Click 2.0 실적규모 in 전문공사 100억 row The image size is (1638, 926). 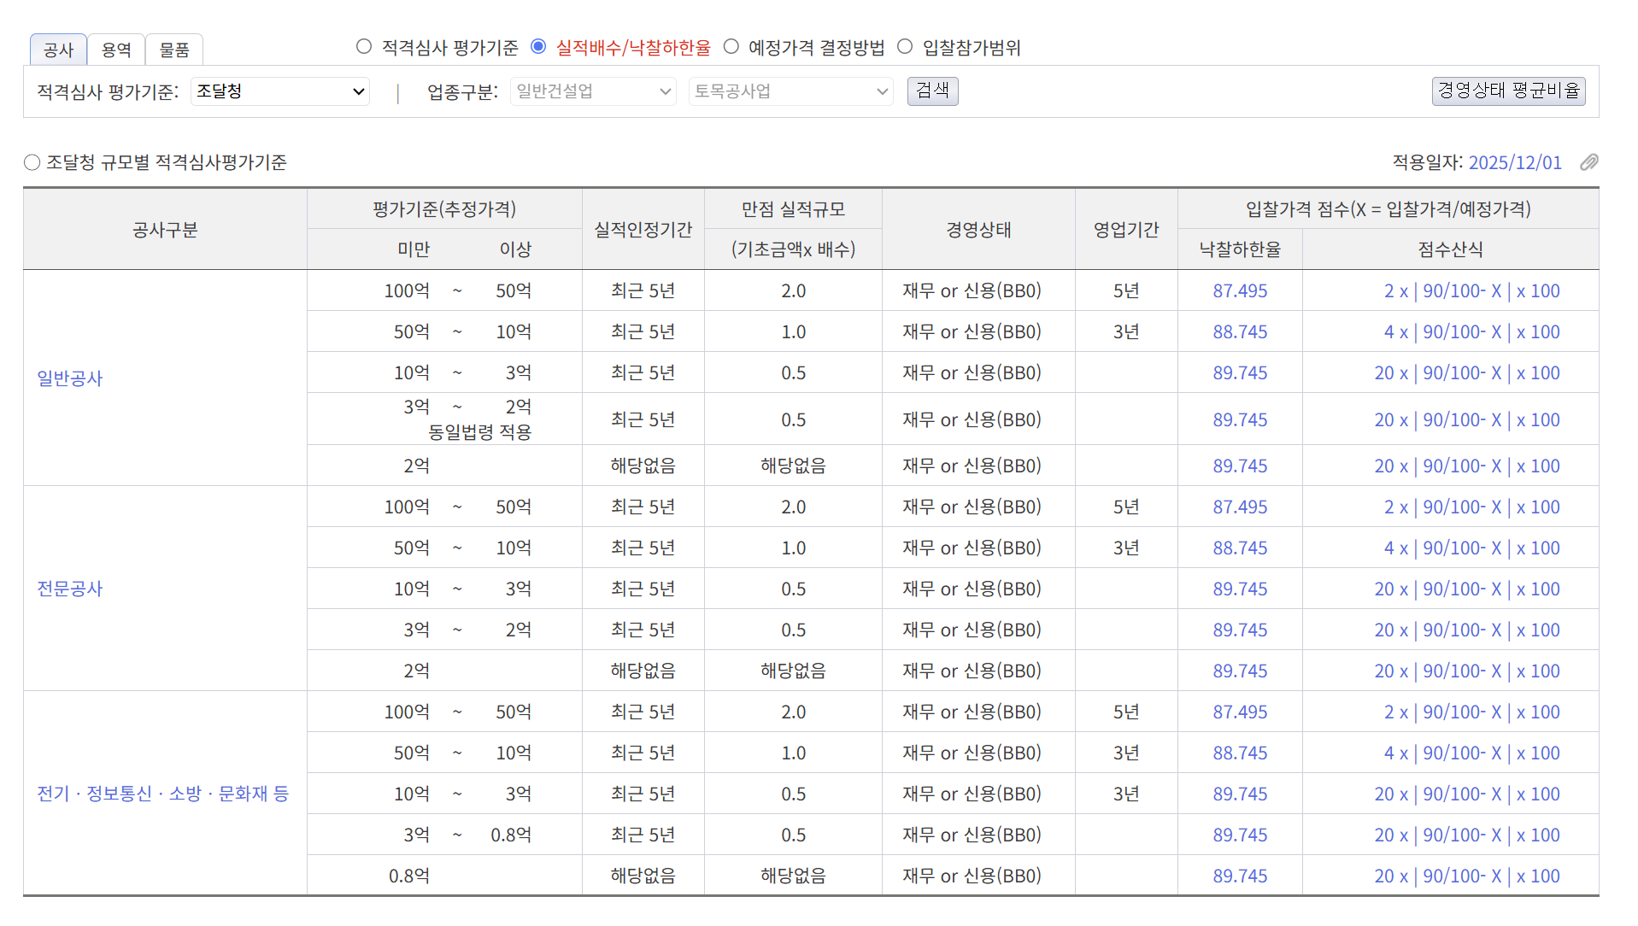(x=793, y=507)
